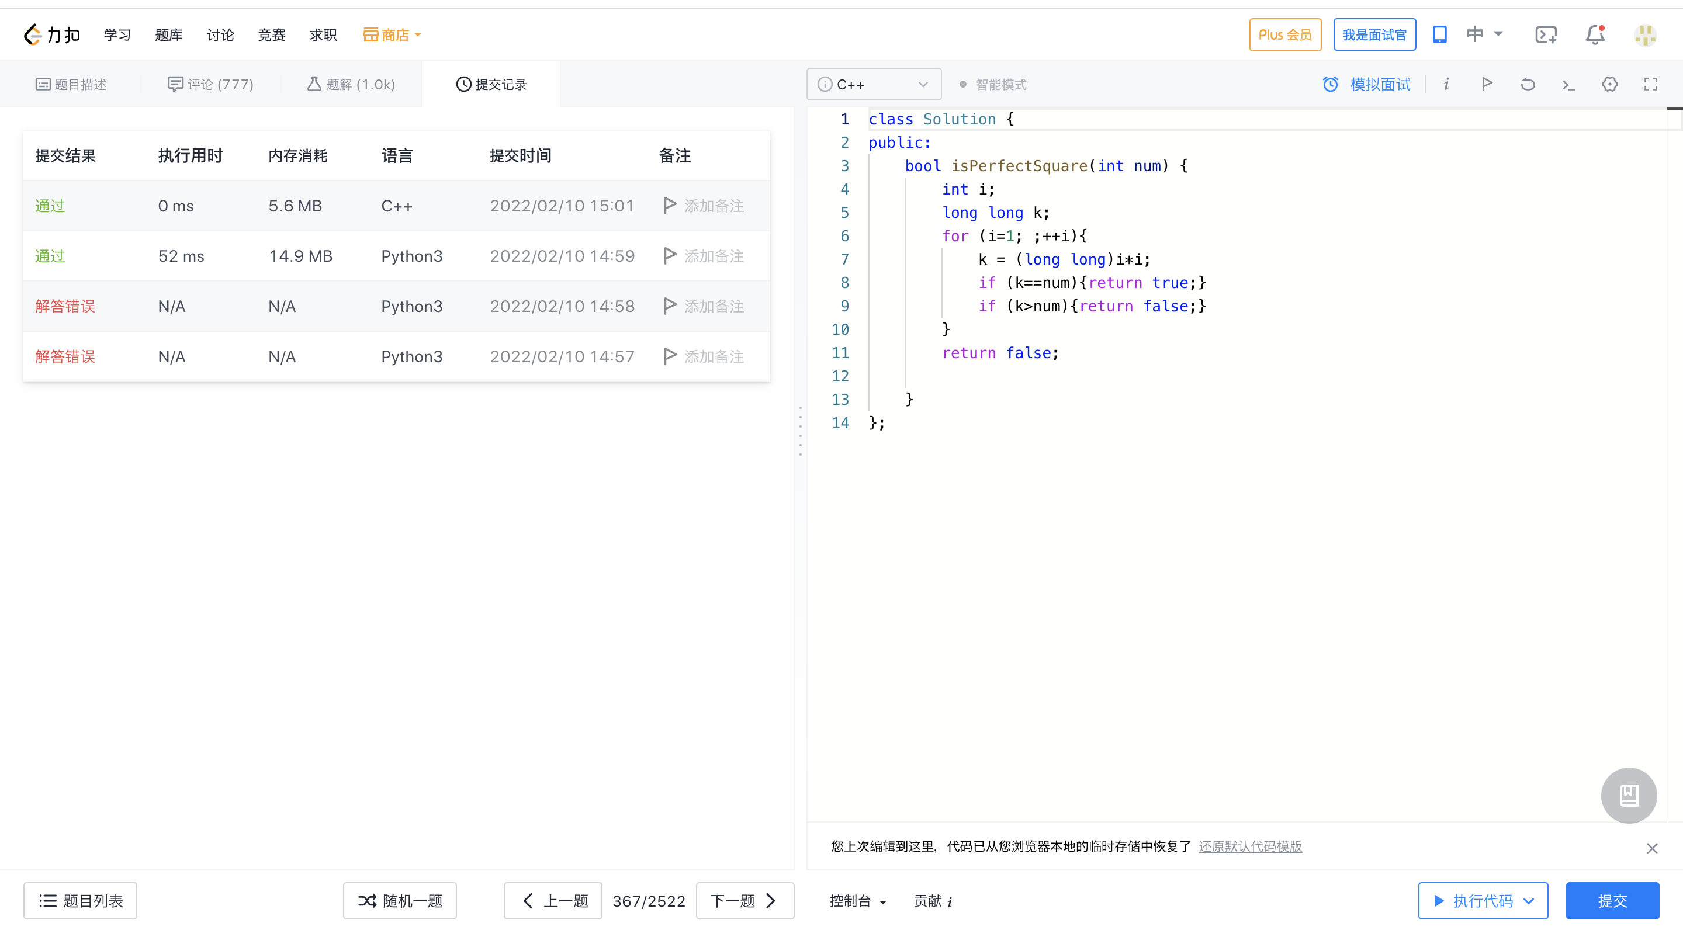Click the Plus 会员 button
The image size is (1683, 930).
(x=1285, y=34)
